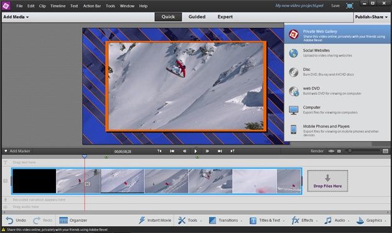Collapse the Publish+Share dropdown
The image size is (392, 233).
(371, 17)
